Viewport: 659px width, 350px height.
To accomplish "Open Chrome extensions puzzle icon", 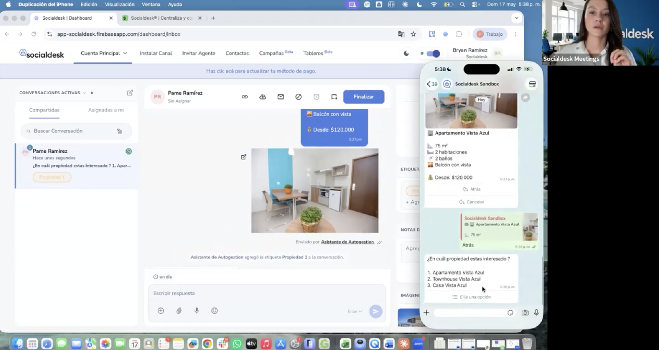I will click(459, 34).
